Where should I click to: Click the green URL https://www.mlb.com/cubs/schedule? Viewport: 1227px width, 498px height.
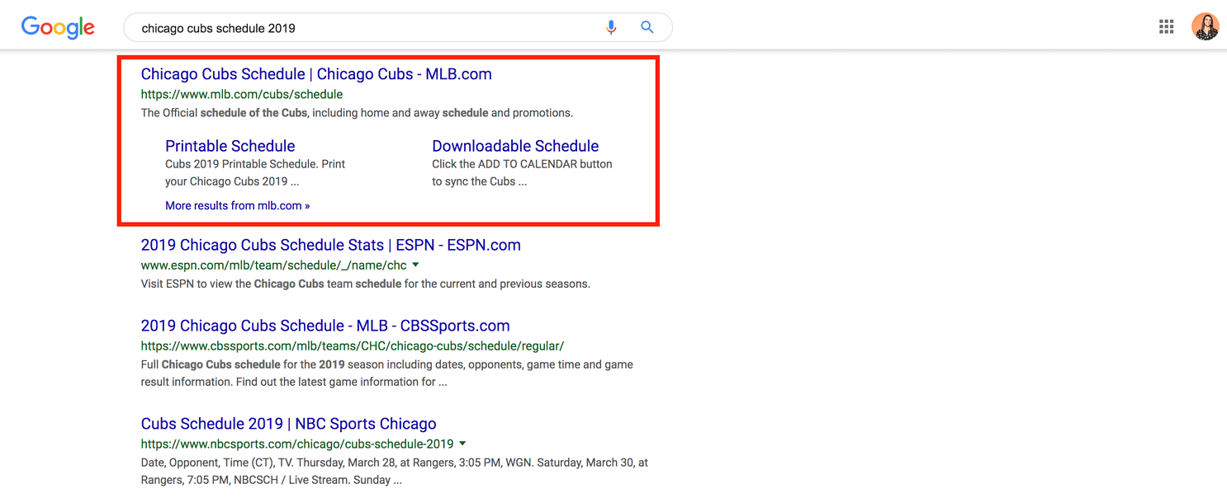[242, 94]
